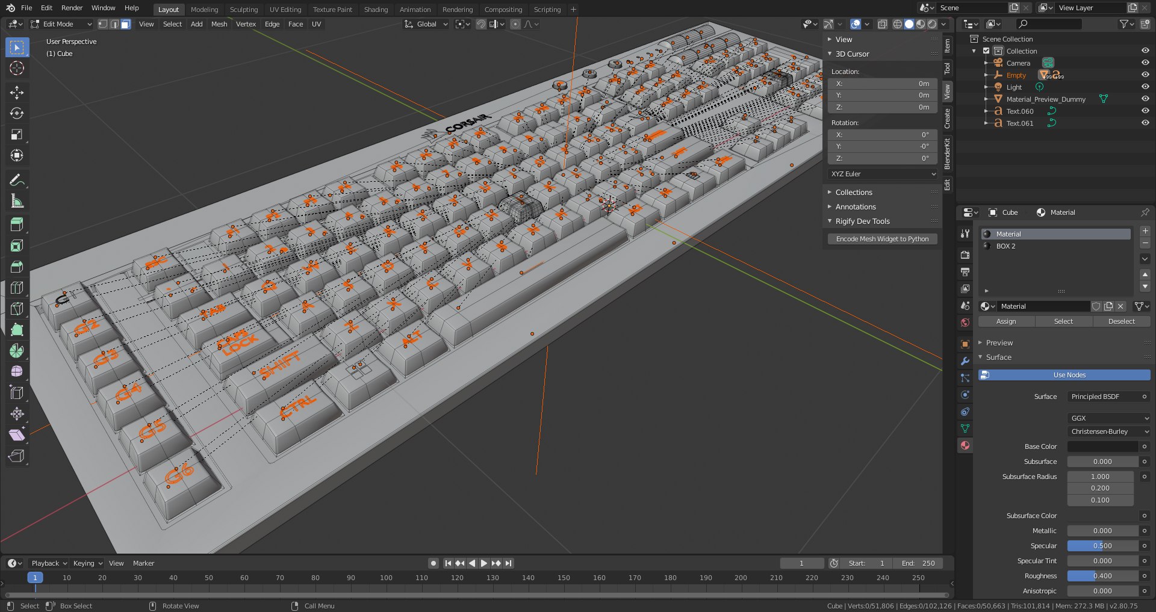
Task: Open the Edit Mode dropdown
Action: tap(61, 24)
